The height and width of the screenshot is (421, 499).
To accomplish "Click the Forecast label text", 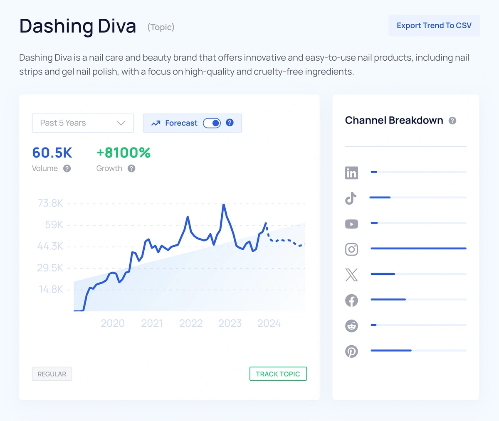I will pos(181,123).
